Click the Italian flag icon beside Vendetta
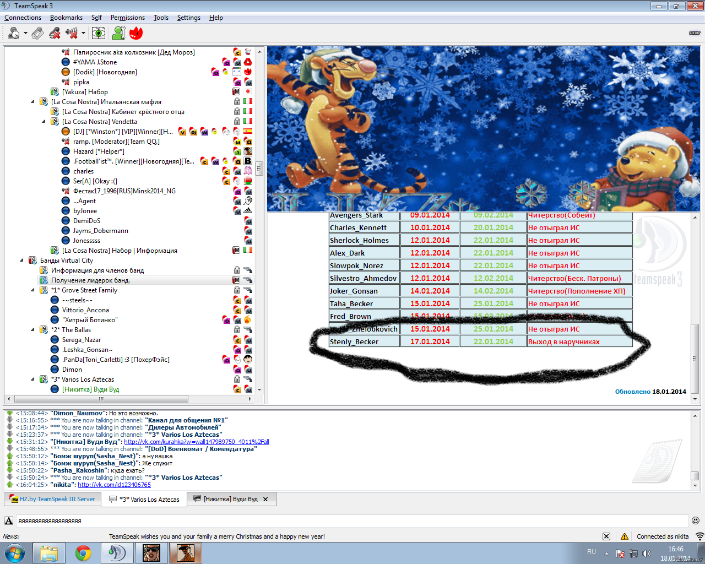Image resolution: width=705 pixels, height=564 pixels. [248, 122]
